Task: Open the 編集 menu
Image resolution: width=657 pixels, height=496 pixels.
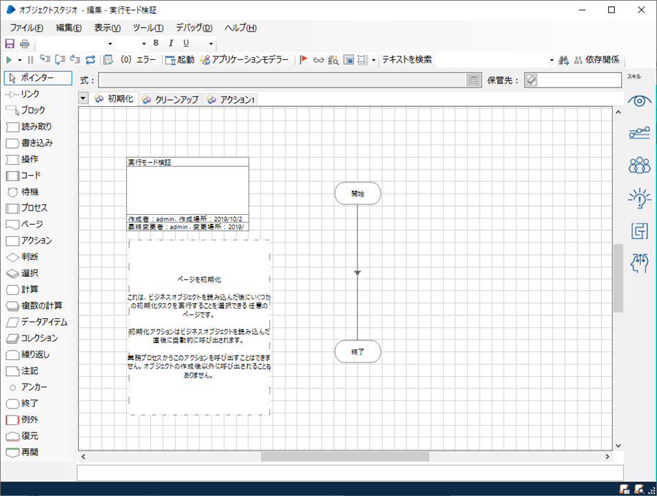Action: click(69, 28)
